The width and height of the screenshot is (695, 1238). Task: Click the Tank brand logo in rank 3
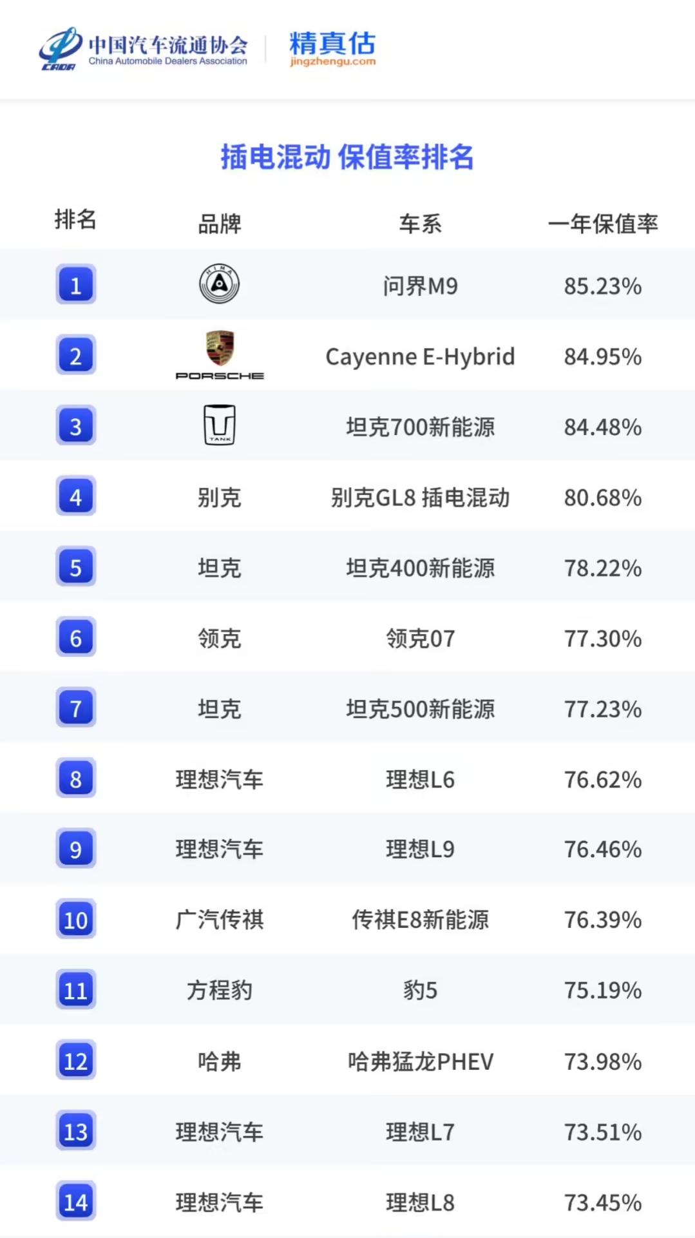(220, 425)
